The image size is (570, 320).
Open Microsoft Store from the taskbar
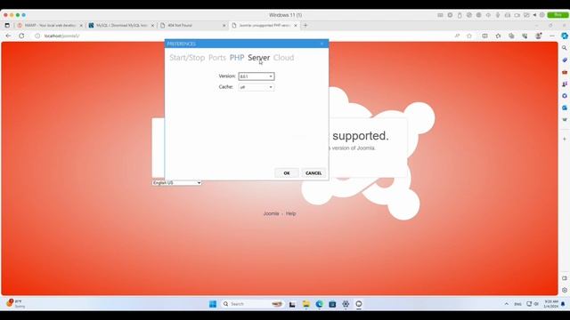(332, 304)
